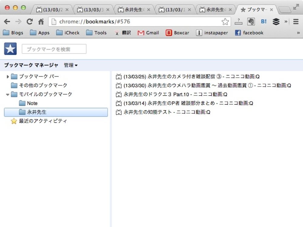Expand the ブックマーク バー folder triangle
This screenshot has height=227, width=303.
click(8, 77)
